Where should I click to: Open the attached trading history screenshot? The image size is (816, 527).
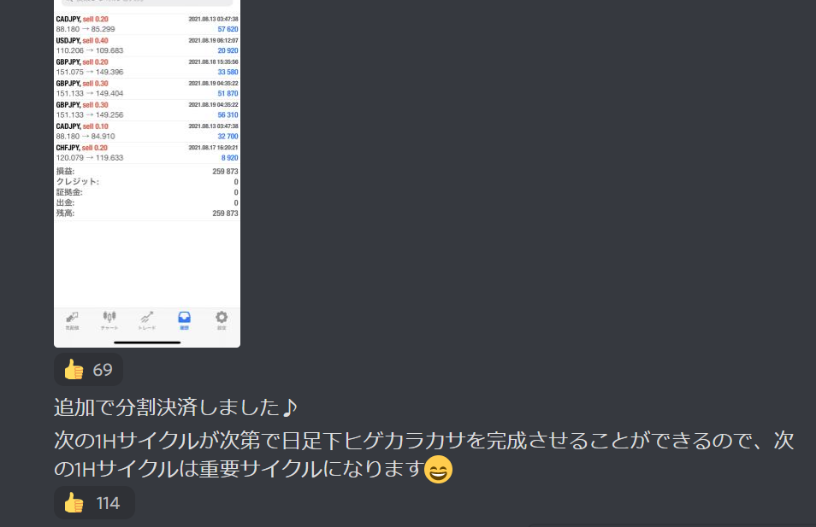pyautogui.click(x=147, y=173)
